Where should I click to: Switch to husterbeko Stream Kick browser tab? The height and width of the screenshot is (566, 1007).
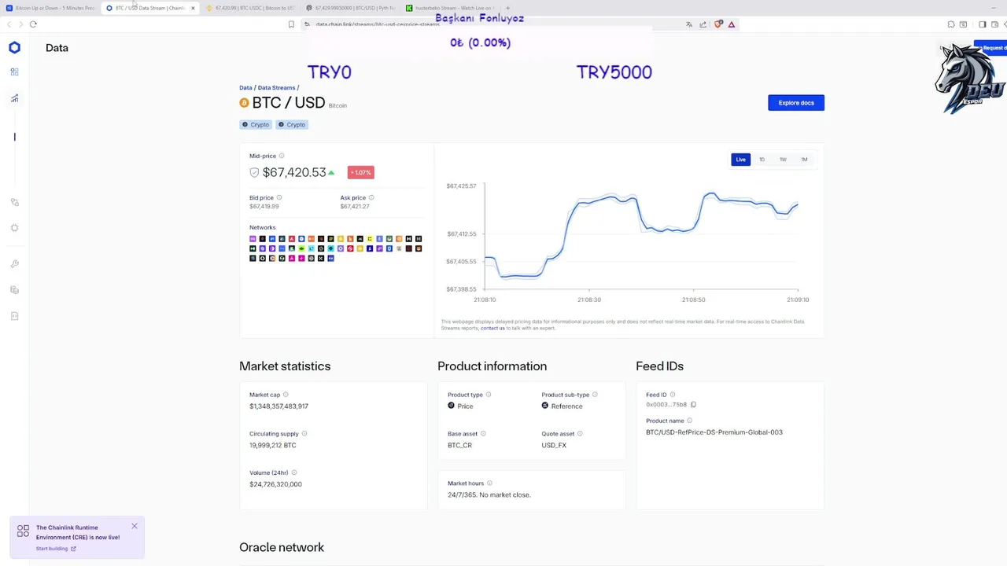pos(450,8)
